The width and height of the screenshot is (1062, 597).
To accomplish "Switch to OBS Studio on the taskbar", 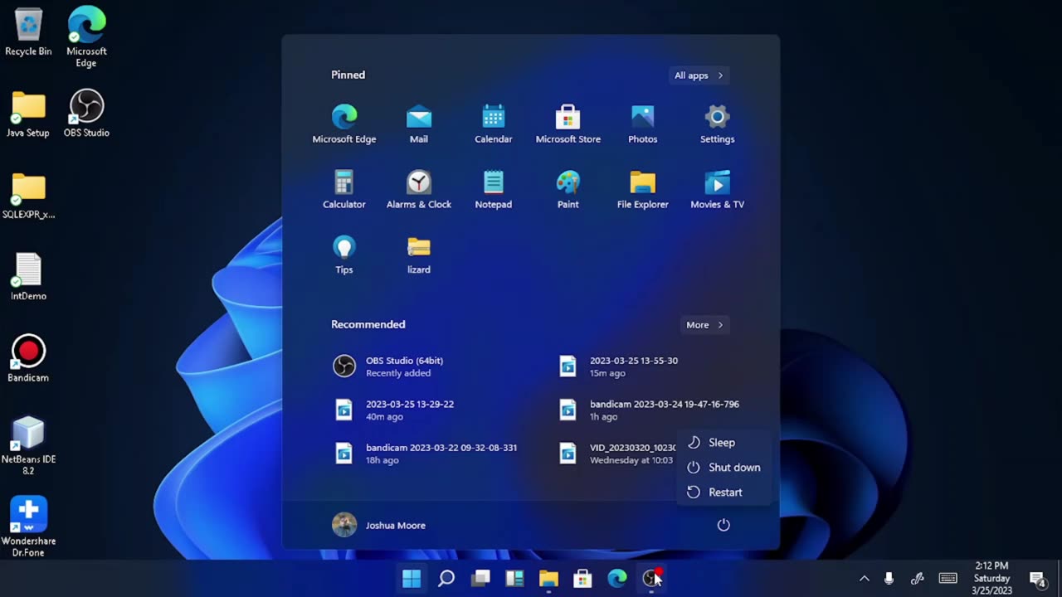I will point(651,578).
